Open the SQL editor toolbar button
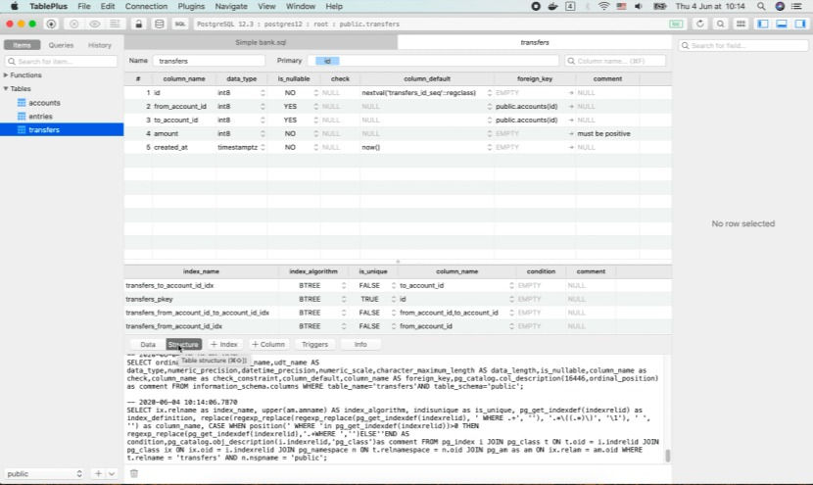 (180, 24)
